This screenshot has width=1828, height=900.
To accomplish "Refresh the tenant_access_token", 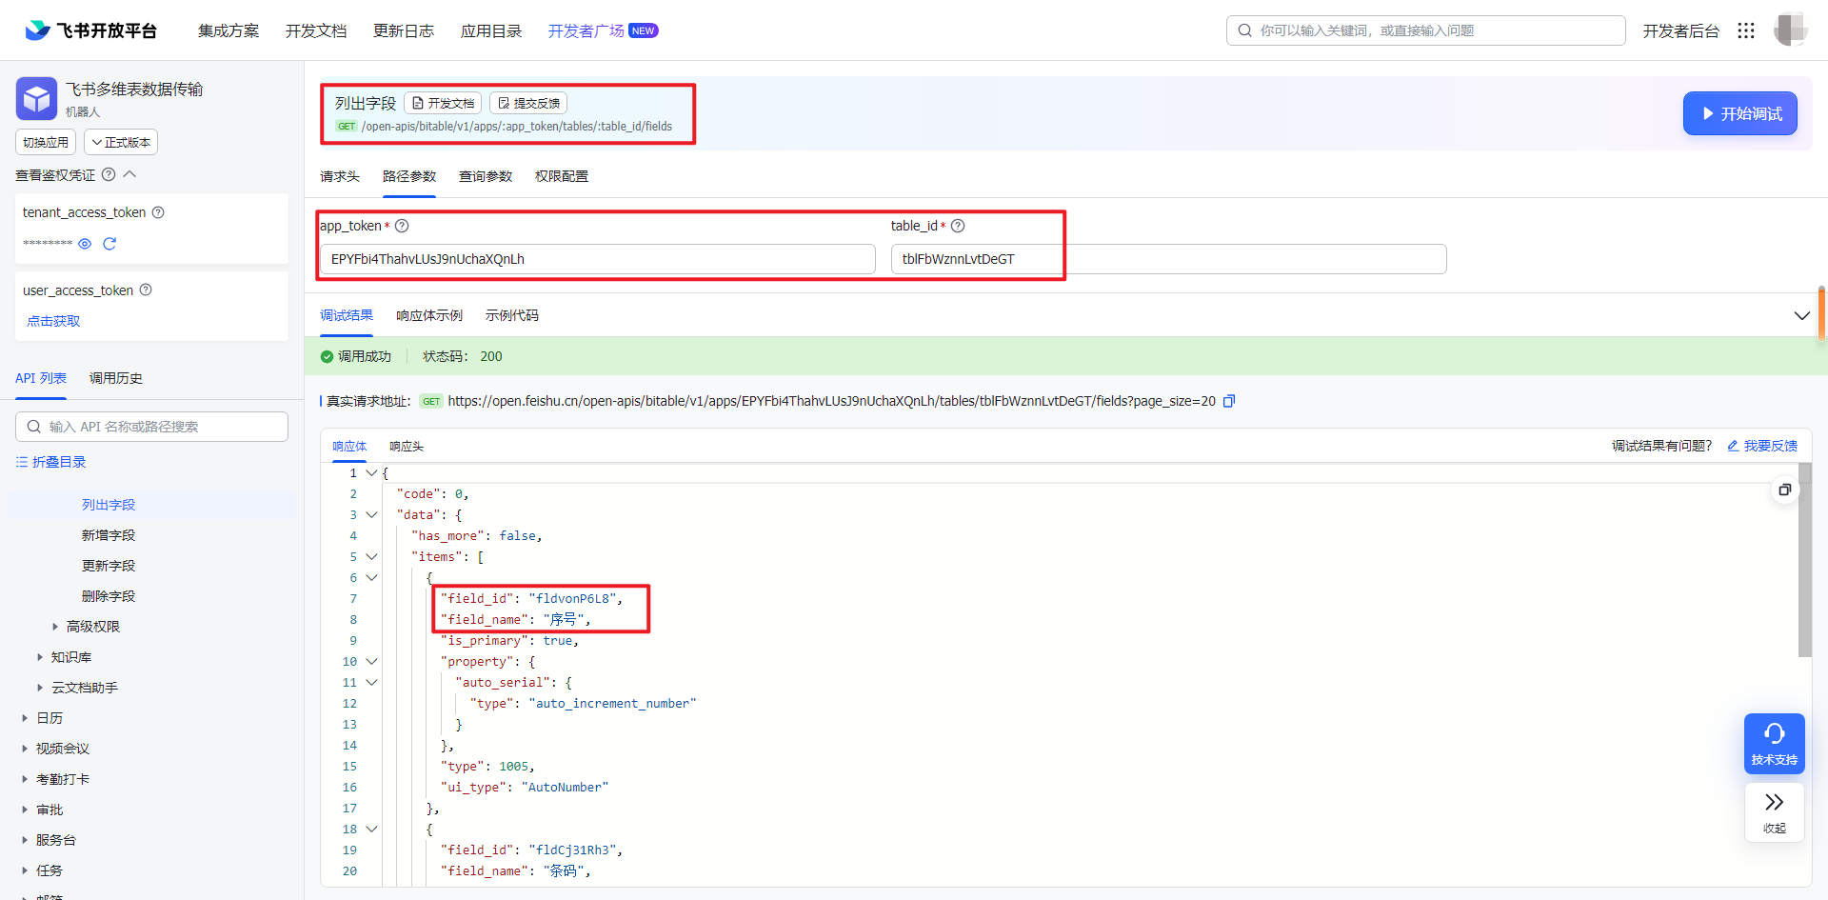I will point(109,244).
